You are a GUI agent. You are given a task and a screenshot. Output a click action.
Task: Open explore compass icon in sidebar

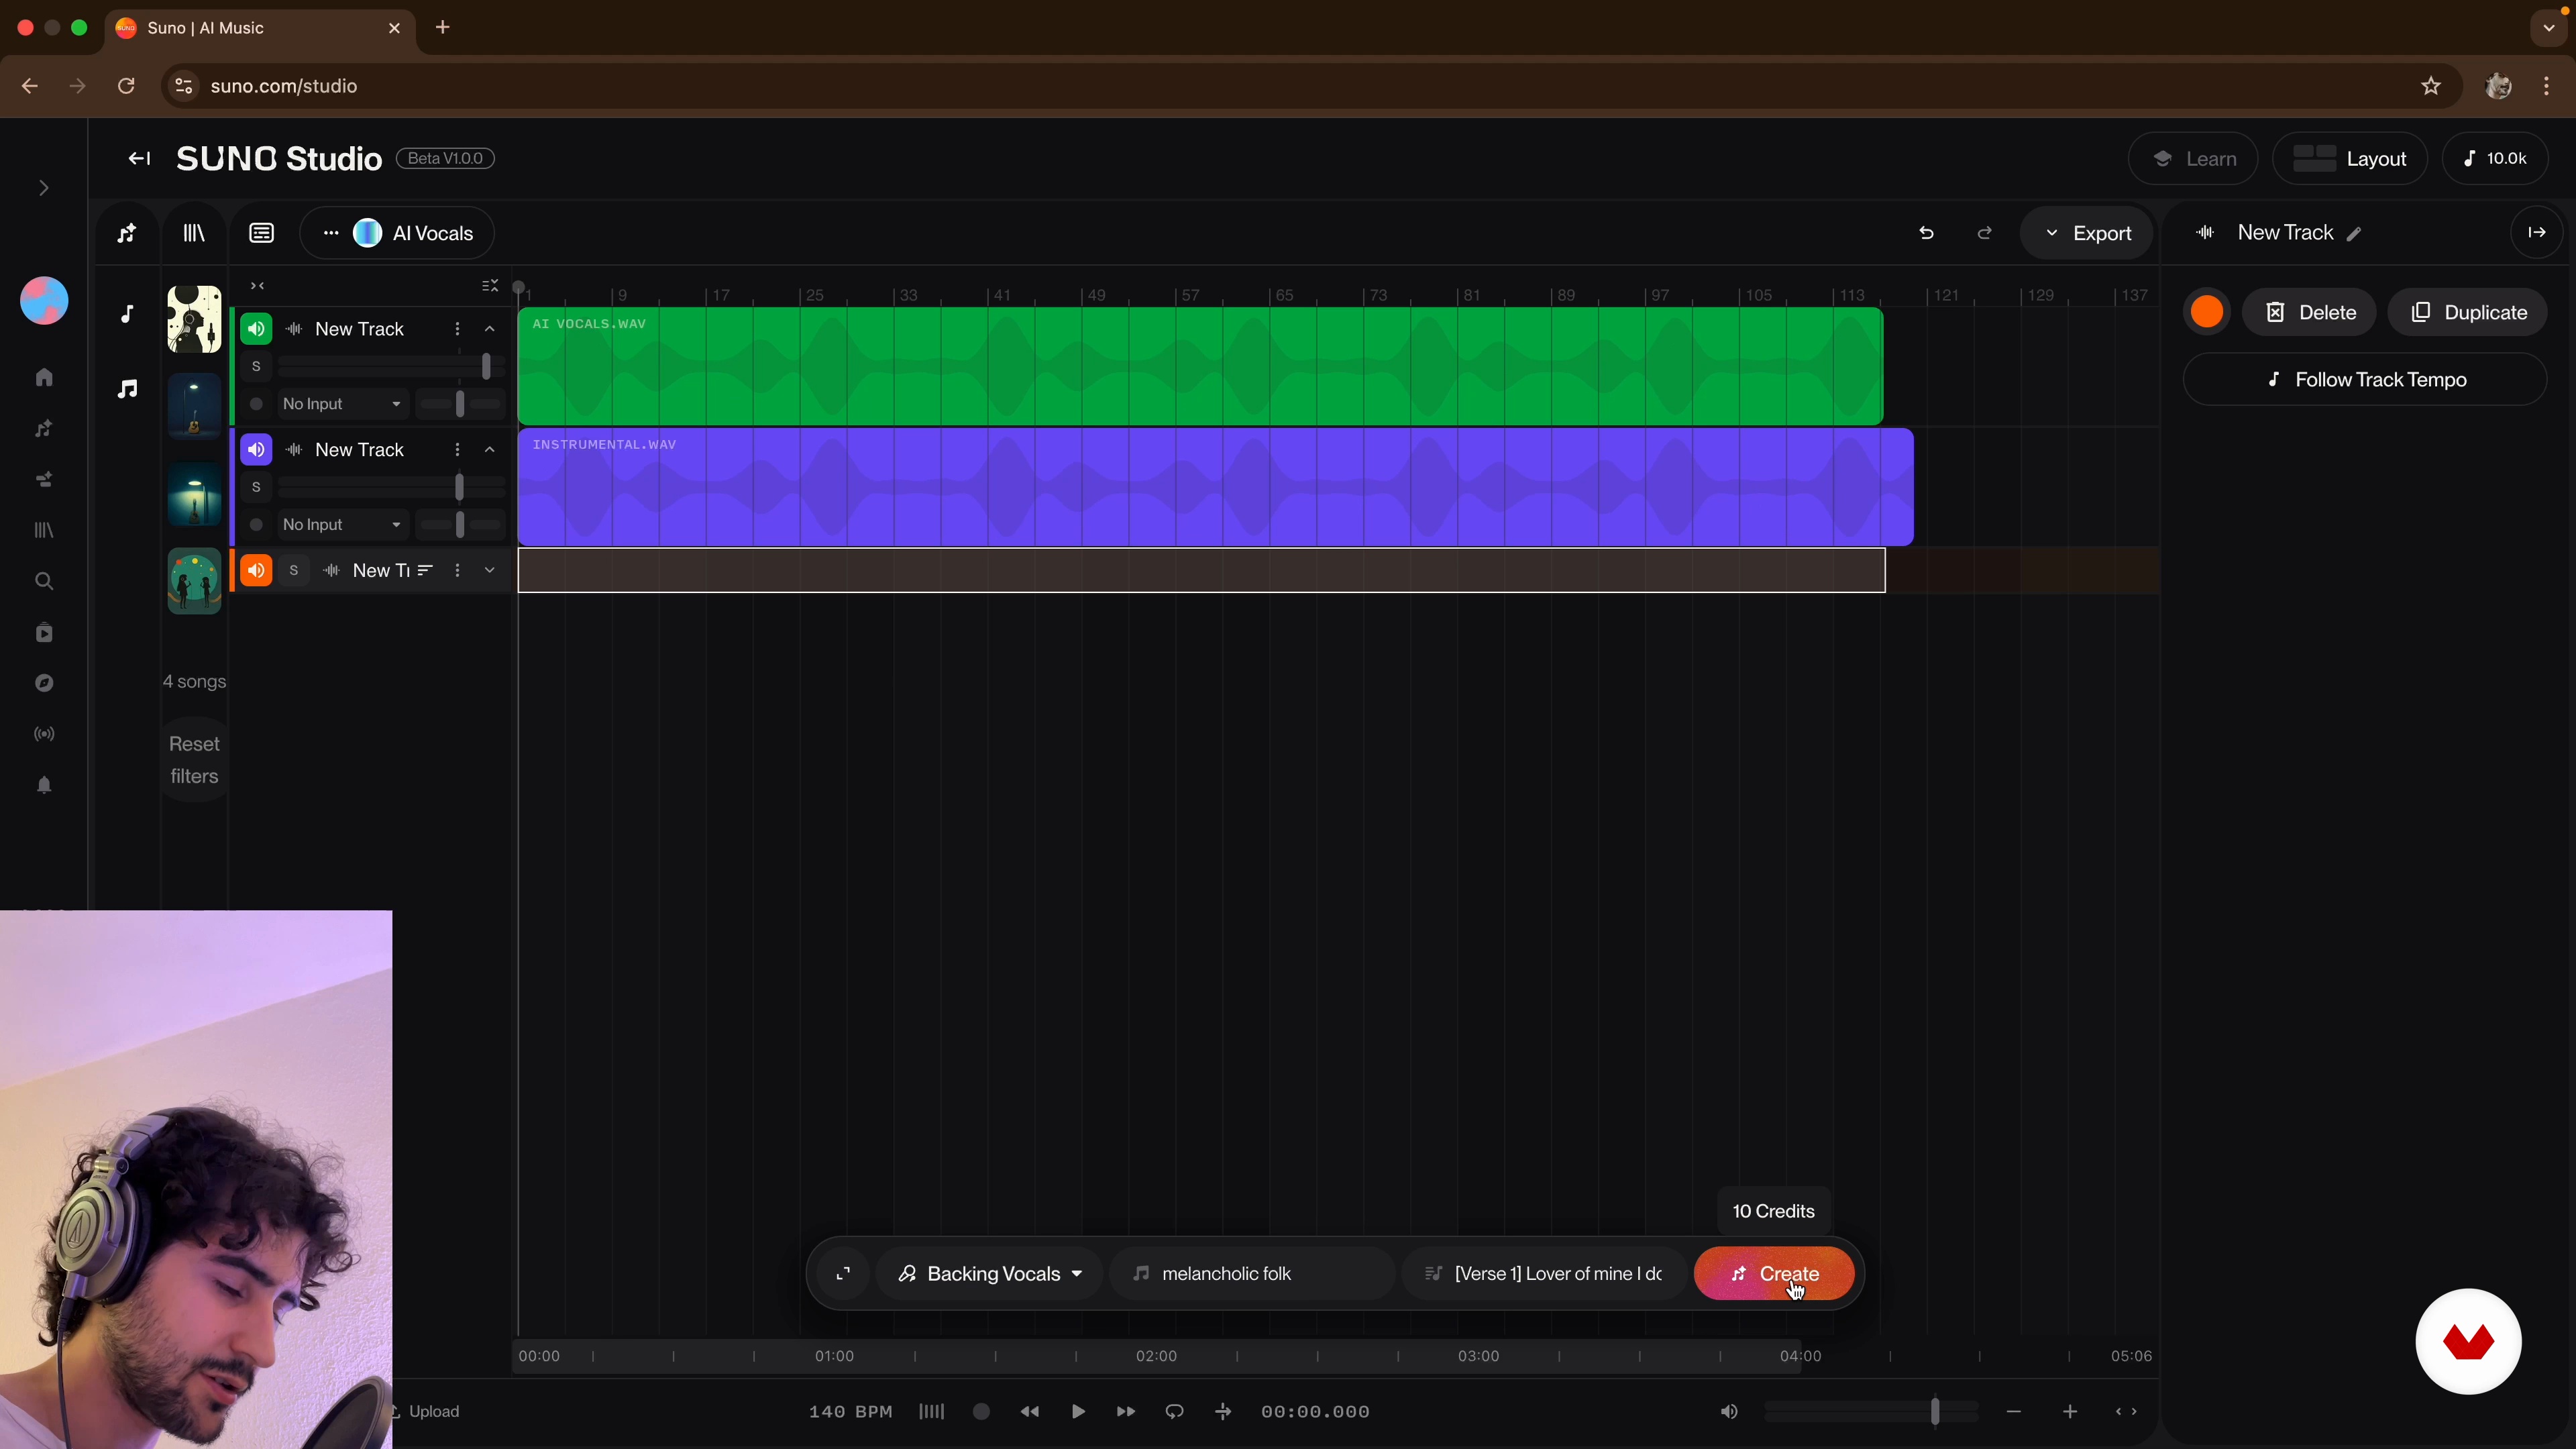(44, 683)
